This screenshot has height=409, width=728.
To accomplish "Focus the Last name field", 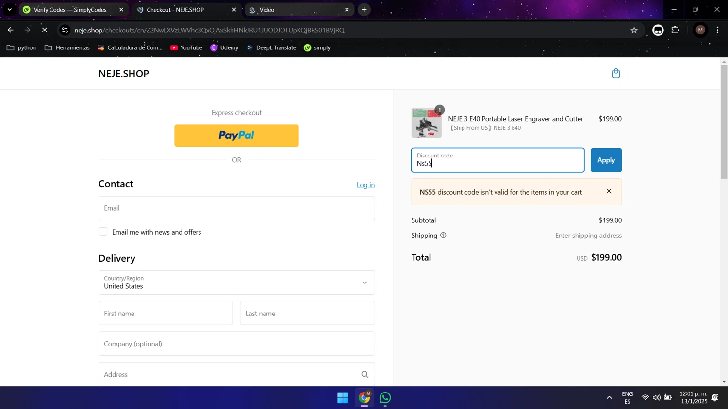I will pyautogui.click(x=307, y=313).
